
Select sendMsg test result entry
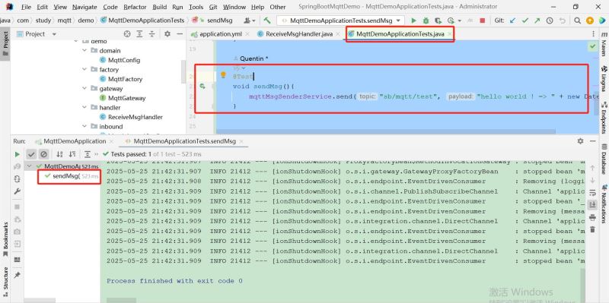(66, 176)
